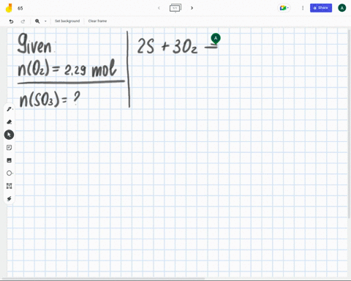Open the more options menu
The height and width of the screenshot is (281, 351).
tap(303, 8)
